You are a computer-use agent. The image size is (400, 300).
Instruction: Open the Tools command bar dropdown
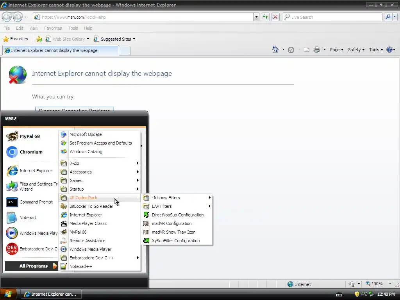click(x=376, y=50)
